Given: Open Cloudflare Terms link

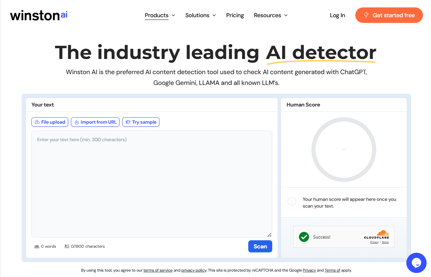Looking at the screenshot, I should point(385,242).
